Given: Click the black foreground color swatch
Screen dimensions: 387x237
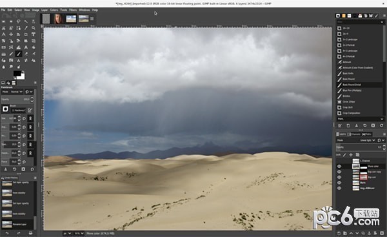Looking at the screenshot, I should (17, 74).
